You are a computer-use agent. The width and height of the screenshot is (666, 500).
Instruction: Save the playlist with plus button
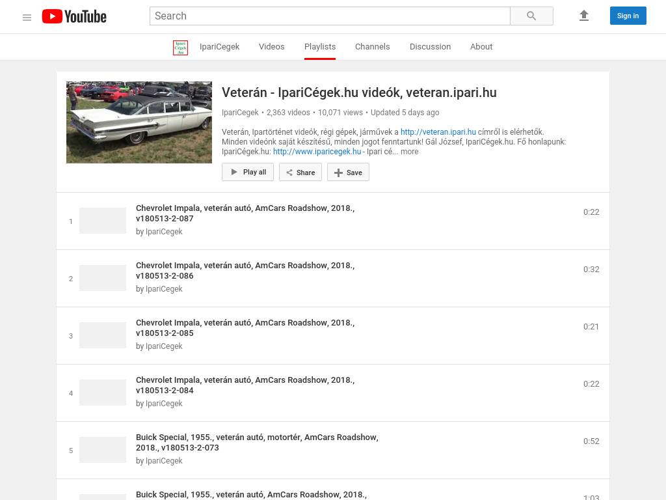click(x=348, y=172)
